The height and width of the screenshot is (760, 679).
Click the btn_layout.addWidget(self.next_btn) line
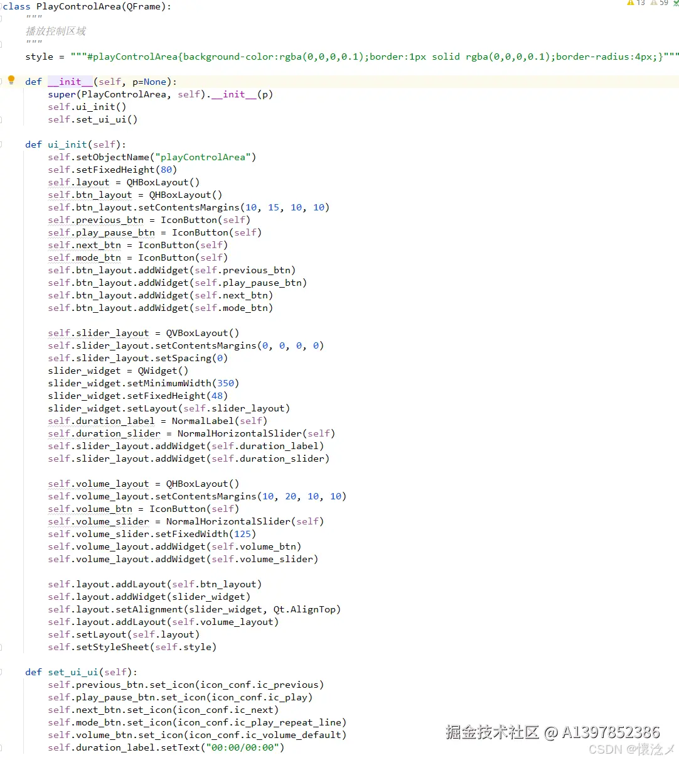161,295
